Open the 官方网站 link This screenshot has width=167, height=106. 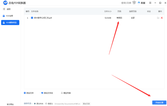10,104
